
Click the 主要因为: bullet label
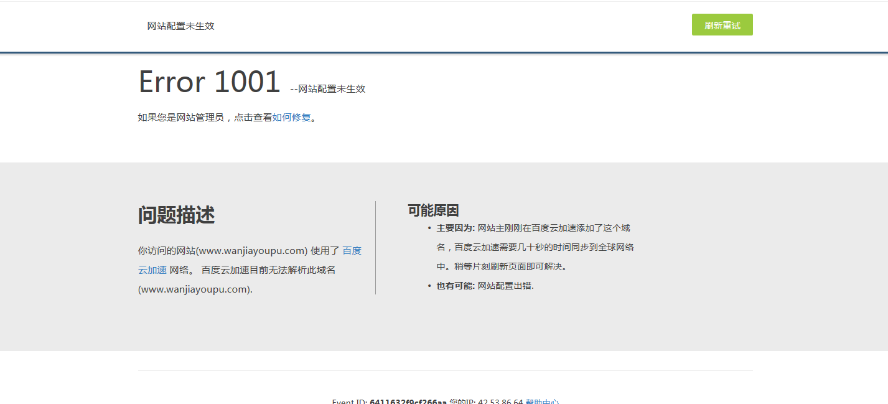pos(456,228)
